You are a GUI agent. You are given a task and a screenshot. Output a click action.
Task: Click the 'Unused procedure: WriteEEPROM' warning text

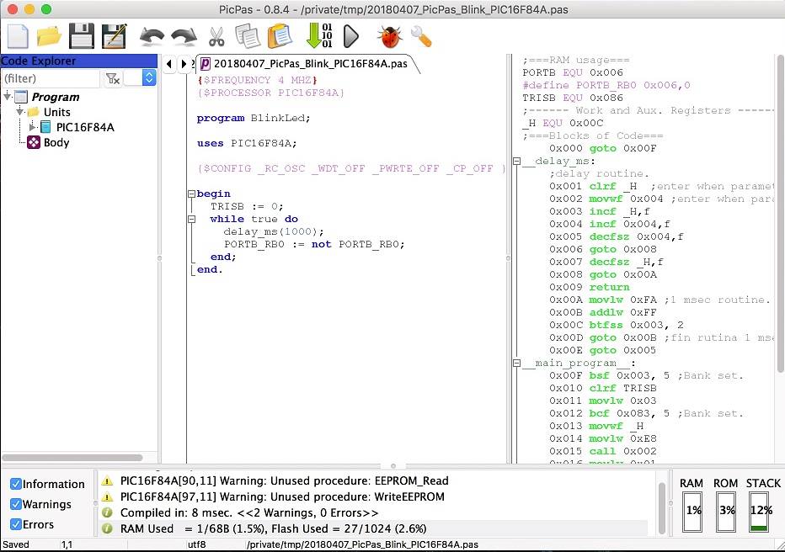click(282, 497)
